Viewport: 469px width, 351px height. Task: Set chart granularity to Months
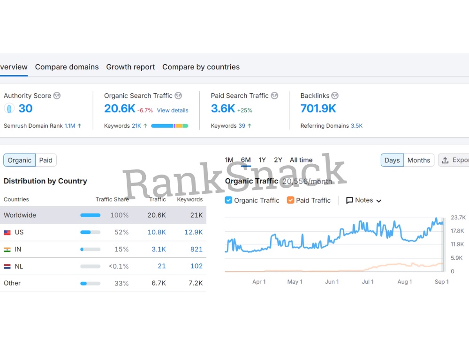pos(419,160)
